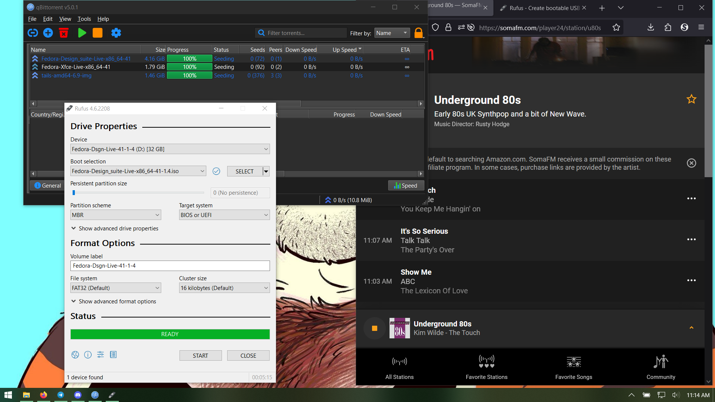Click Rufus START button
715x402 pixels.
tap(200, 356)
